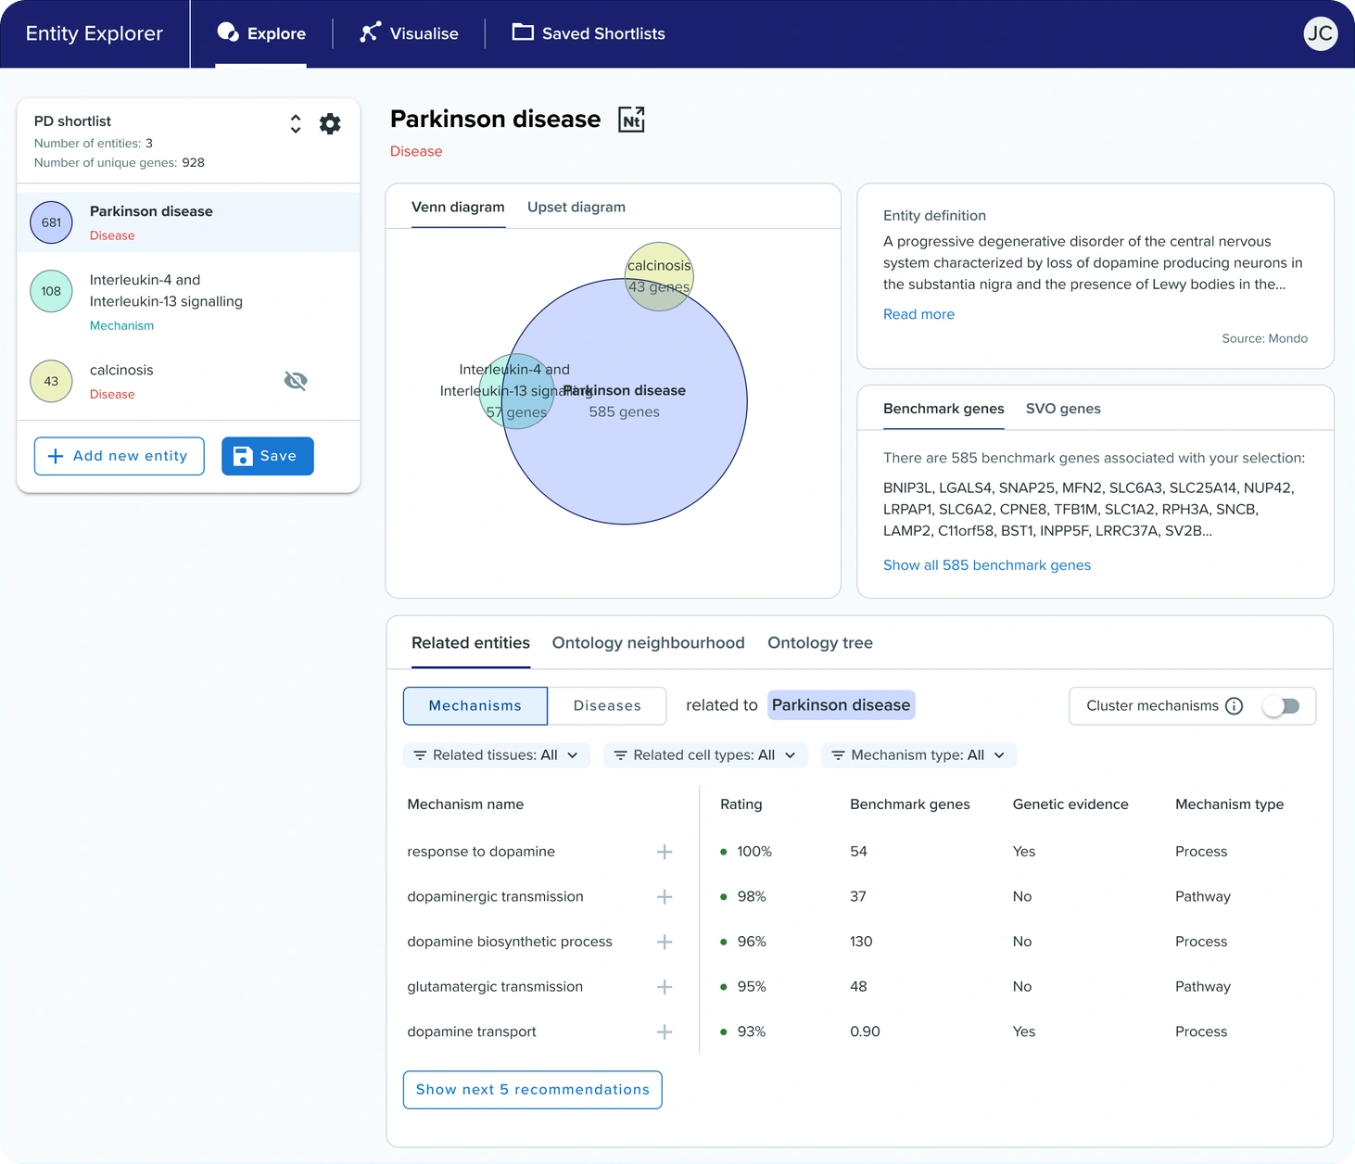Add dopaminergic transmission with plus icon
The image size is (1355, 1164).
click(665, 897)
